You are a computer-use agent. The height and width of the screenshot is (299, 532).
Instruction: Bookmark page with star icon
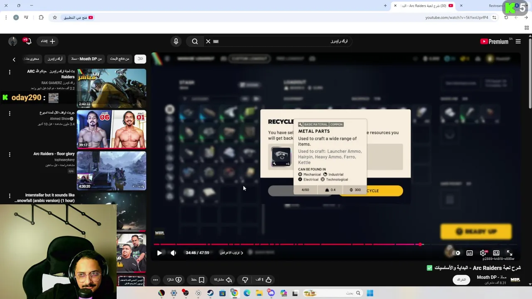[54, 17]
